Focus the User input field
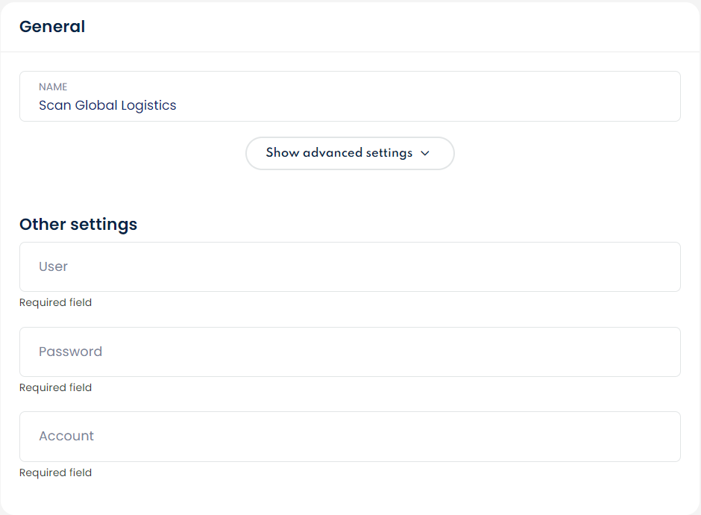The height and width of the screenshot is (515, 701). click(350, 266)
